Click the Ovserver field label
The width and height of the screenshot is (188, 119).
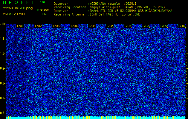[x=61, y=4]
